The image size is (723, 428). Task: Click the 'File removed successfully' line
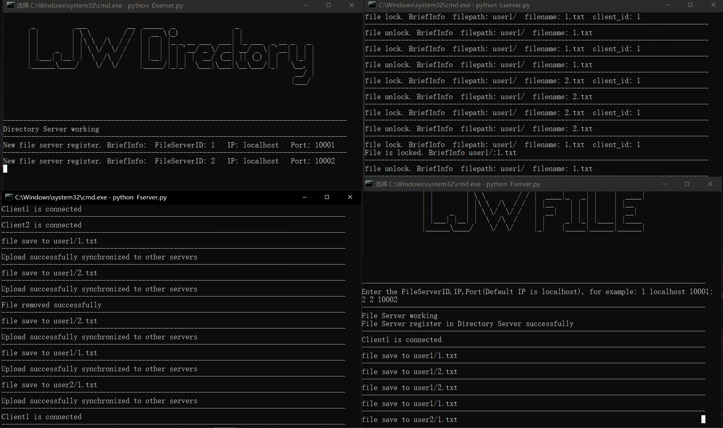coord(52,305)
